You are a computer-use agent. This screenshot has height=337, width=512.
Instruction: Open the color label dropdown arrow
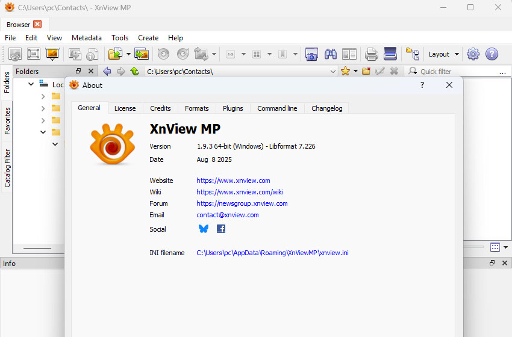[269, 54]
